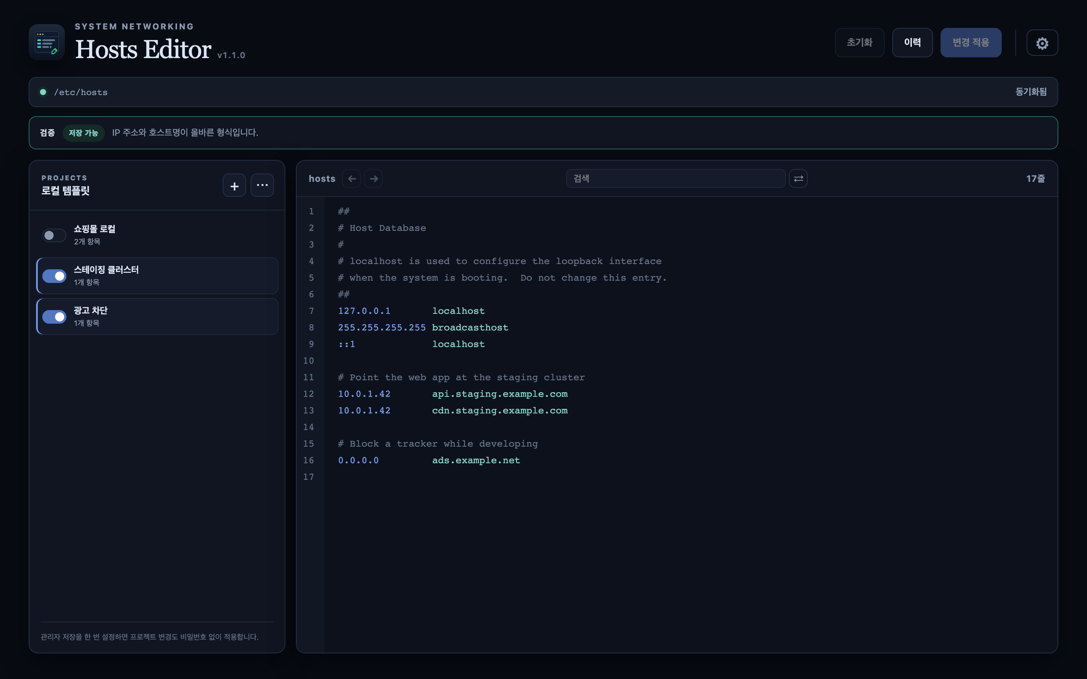Click the Hosts Editor app logo icon
1087x679 pixels.
click(47, 42)
